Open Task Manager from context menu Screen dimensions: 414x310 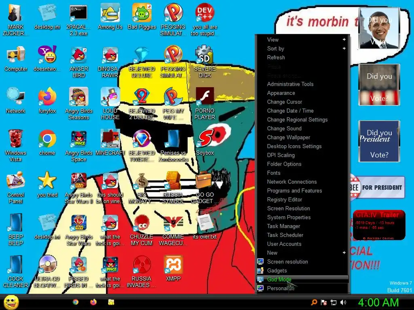[302, 226]
